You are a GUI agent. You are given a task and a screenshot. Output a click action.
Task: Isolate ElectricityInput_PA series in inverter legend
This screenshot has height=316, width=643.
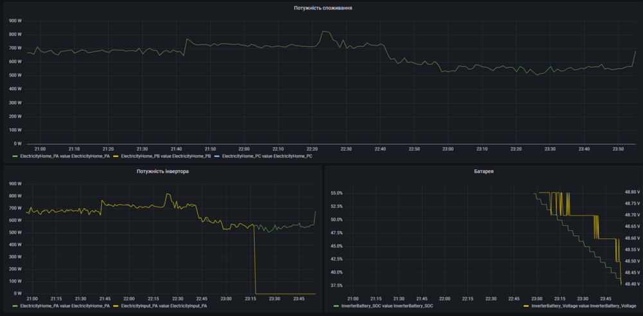(x=162, y=306)
